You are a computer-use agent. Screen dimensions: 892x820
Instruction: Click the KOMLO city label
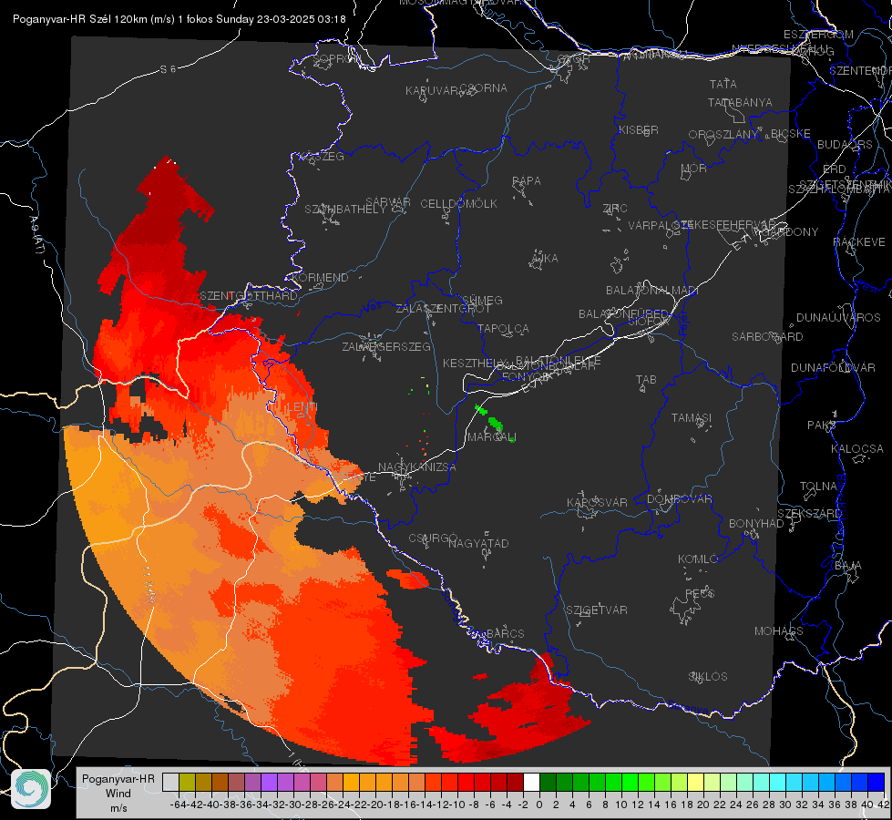point(697,559)
